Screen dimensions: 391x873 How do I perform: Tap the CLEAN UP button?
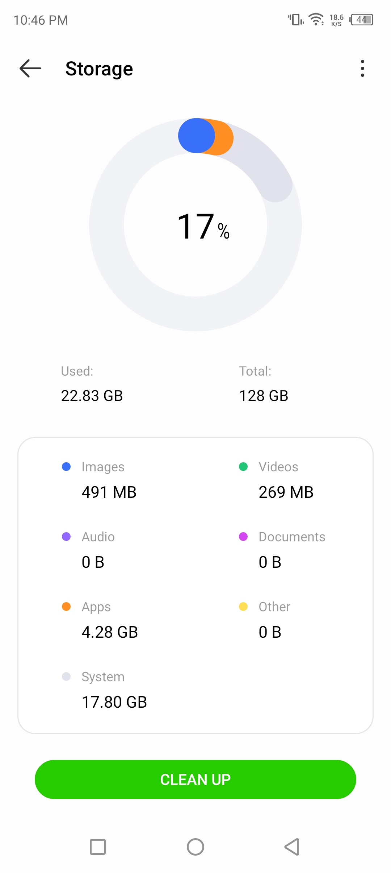point(195,779)
